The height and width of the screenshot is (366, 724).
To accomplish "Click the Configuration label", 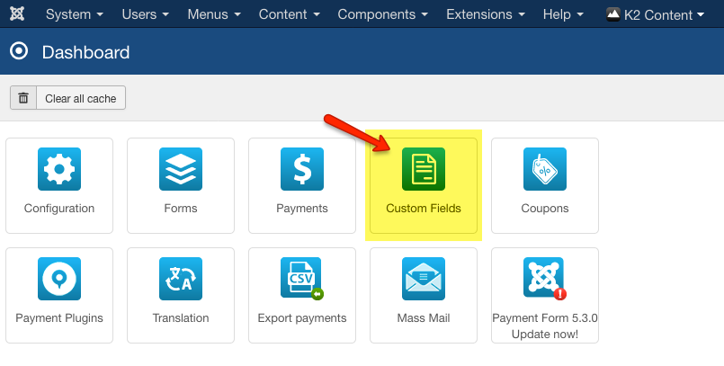I will pyautogui.click(x=59, y=208).
